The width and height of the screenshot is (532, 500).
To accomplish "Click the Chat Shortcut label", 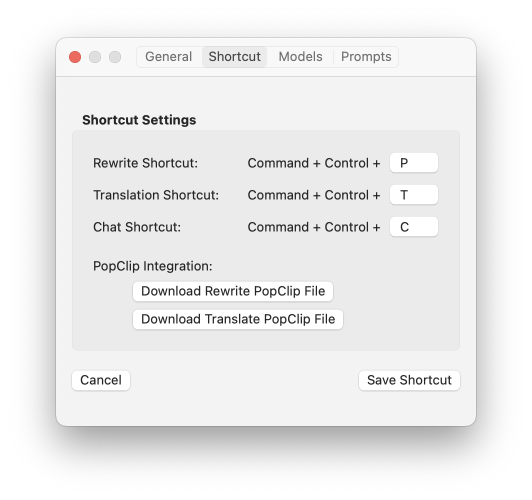I will coord(137,227).
